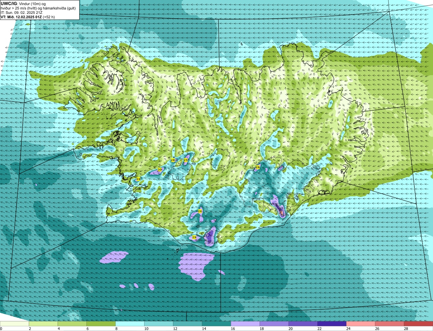Select the 6–8 m/s olive green legend swatch
The width and height of the screenshot is (433, 331).
click(x=101, y=324)
